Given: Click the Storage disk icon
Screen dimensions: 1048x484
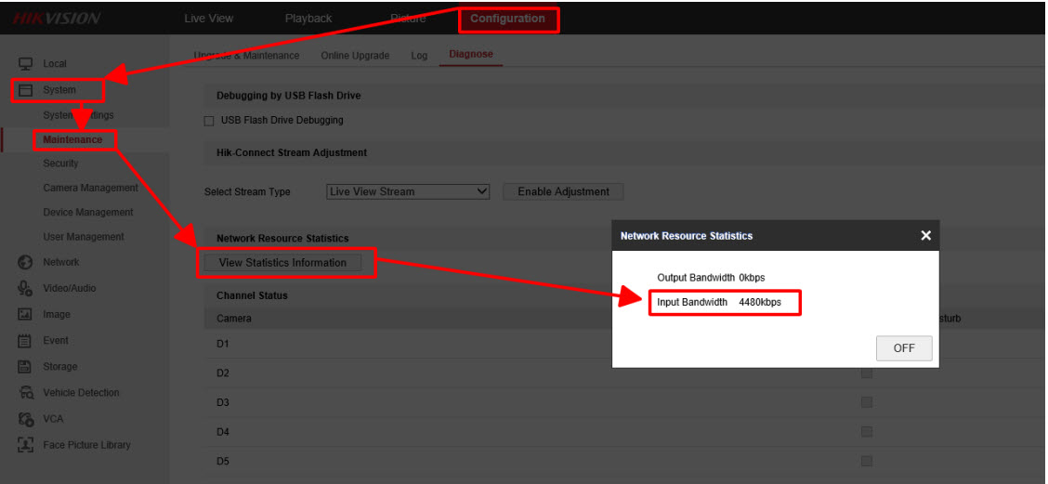Looking at the screenshot, I should (x=26, y=367).
